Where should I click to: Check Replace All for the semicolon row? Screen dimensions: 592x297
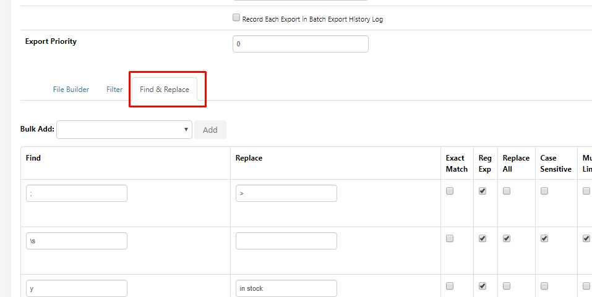[507, 191]
